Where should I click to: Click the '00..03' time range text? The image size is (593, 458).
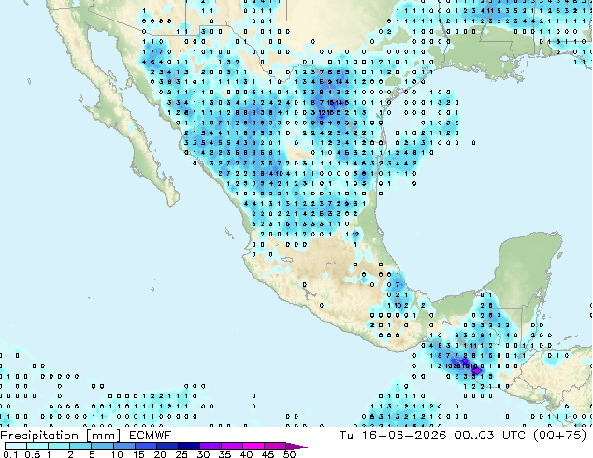474,436
